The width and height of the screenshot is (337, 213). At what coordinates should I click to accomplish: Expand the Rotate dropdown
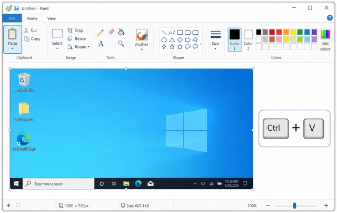(x=88, y=47)
